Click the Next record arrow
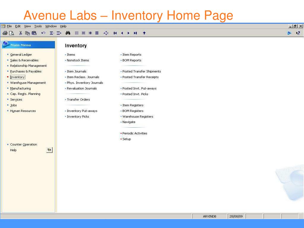Image resolution: width=304 pixels, height=228 pixels. click(x=128, y=33)
